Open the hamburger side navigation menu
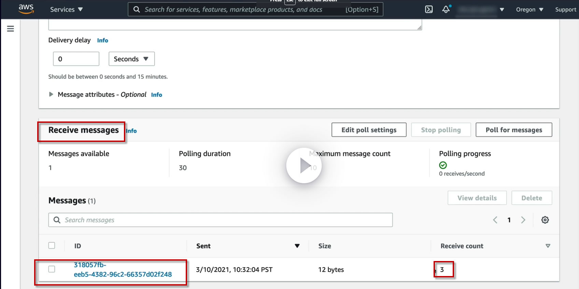 [x=11, y=29]
